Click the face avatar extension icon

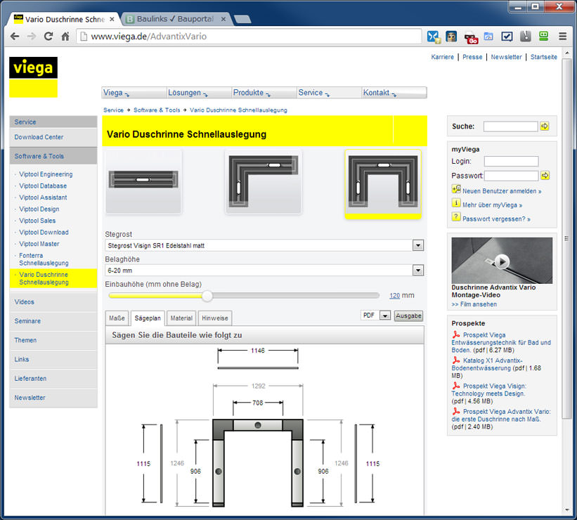click(451, 36)
